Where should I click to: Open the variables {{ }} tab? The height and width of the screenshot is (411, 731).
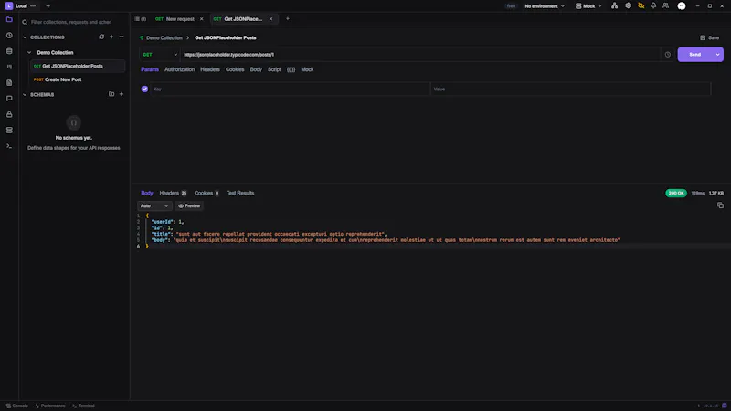(x=291, y=69)
